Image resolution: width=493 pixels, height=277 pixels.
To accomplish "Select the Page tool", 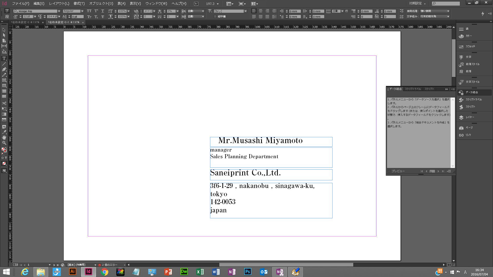I will pos(4,41).
